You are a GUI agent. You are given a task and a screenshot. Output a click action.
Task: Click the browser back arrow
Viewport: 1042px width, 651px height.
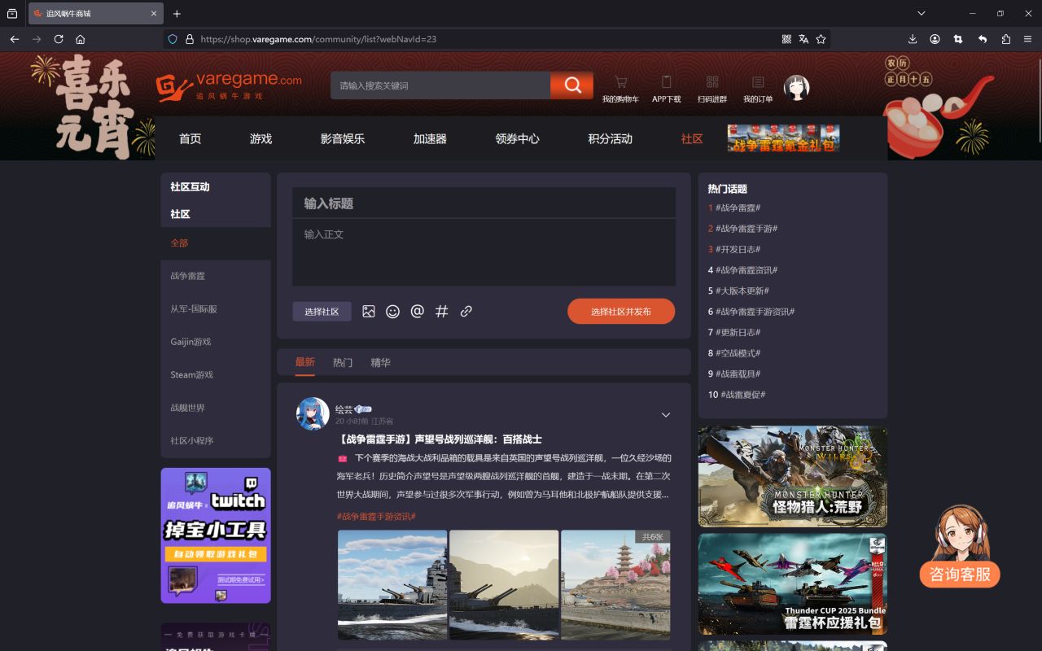click(15, 39)
